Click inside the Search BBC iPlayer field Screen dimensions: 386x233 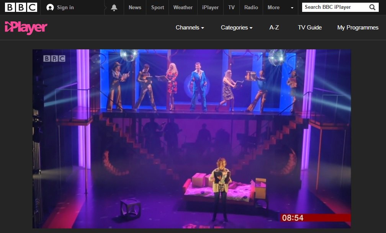click(x=333, y=7)
